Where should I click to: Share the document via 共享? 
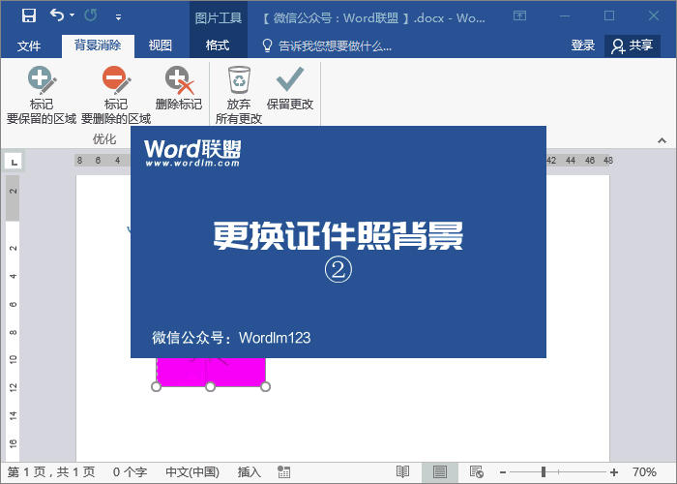click(633, 45)
